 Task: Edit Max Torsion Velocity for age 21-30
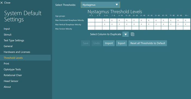coord(135,28)
